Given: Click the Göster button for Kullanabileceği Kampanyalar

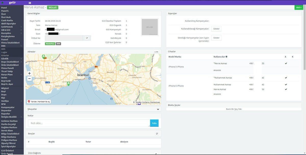Looking at the screenshot, I should (x=216, y=29).
